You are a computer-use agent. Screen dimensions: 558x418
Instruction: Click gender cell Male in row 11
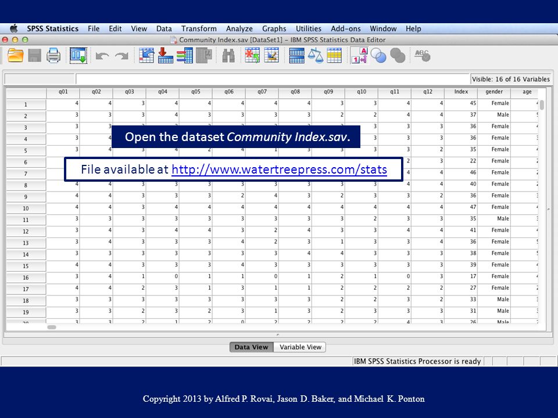[494, 219]
